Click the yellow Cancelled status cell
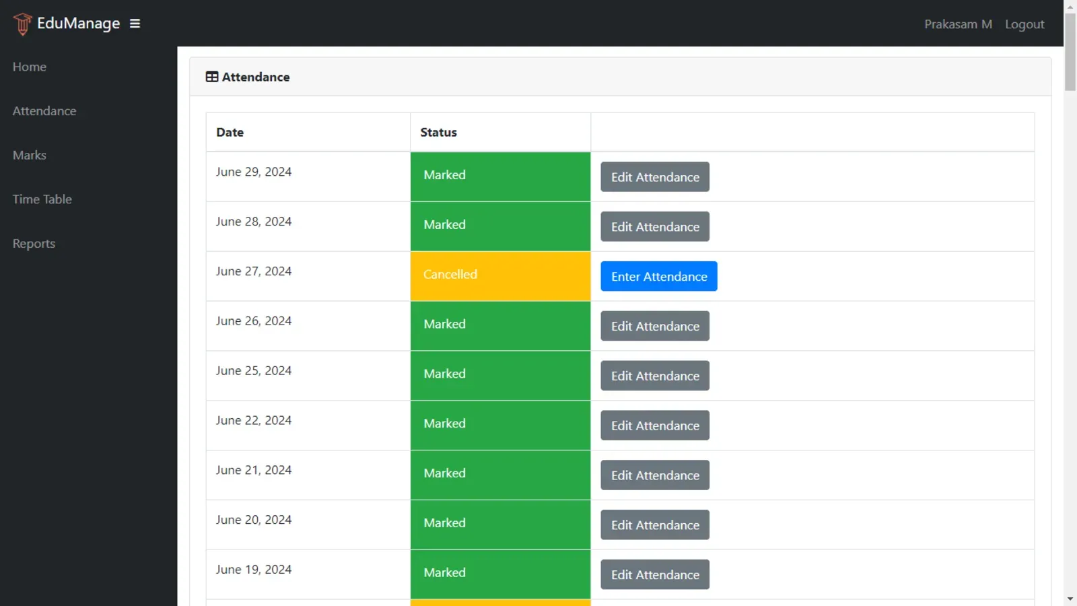 pos(500,275)
